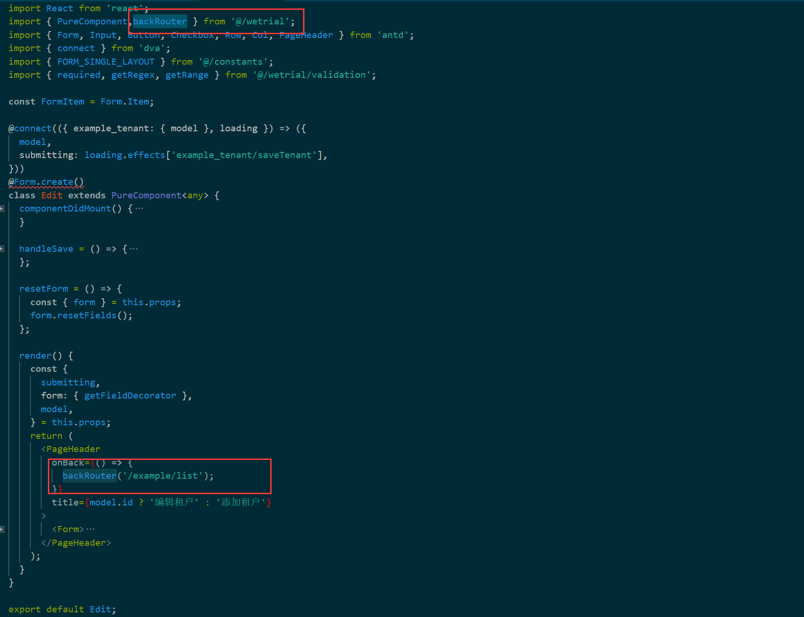
Task: Expand the folded handleSave block using its gutter marker
Action: [2, 249]
